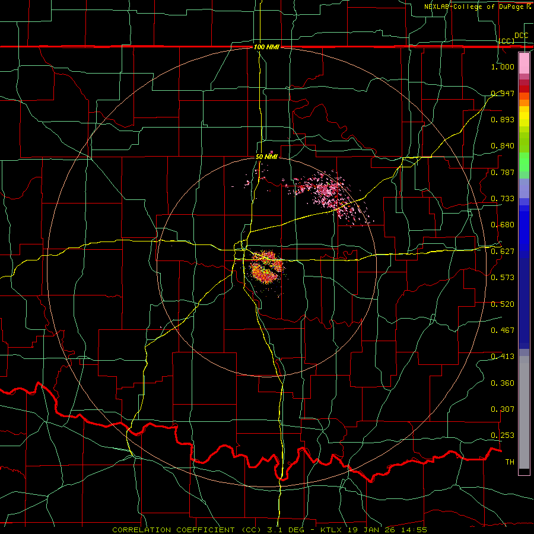
Task: Select the 0.893 scale value
Action: point(503,119)
